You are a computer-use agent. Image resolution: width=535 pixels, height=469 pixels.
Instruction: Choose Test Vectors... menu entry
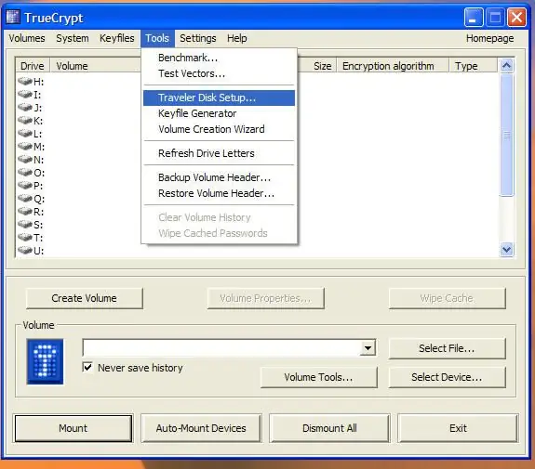click(x=219, y=73)
